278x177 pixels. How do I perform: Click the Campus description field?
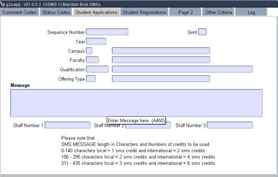tap(161, 51)
